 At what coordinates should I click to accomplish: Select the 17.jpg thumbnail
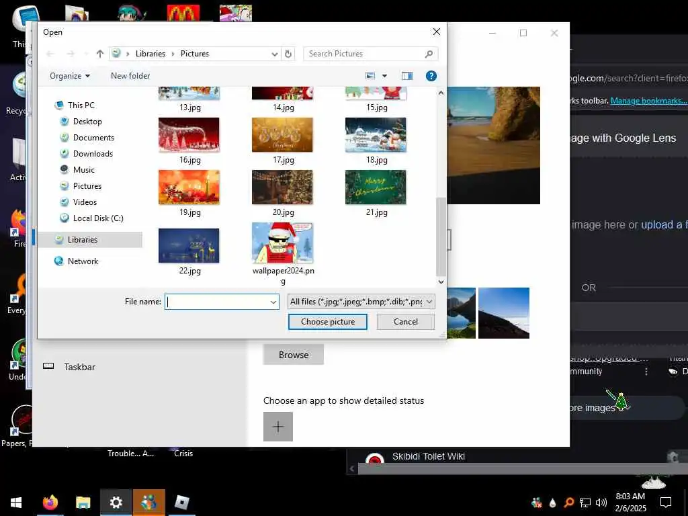click(x=282, y=134)
